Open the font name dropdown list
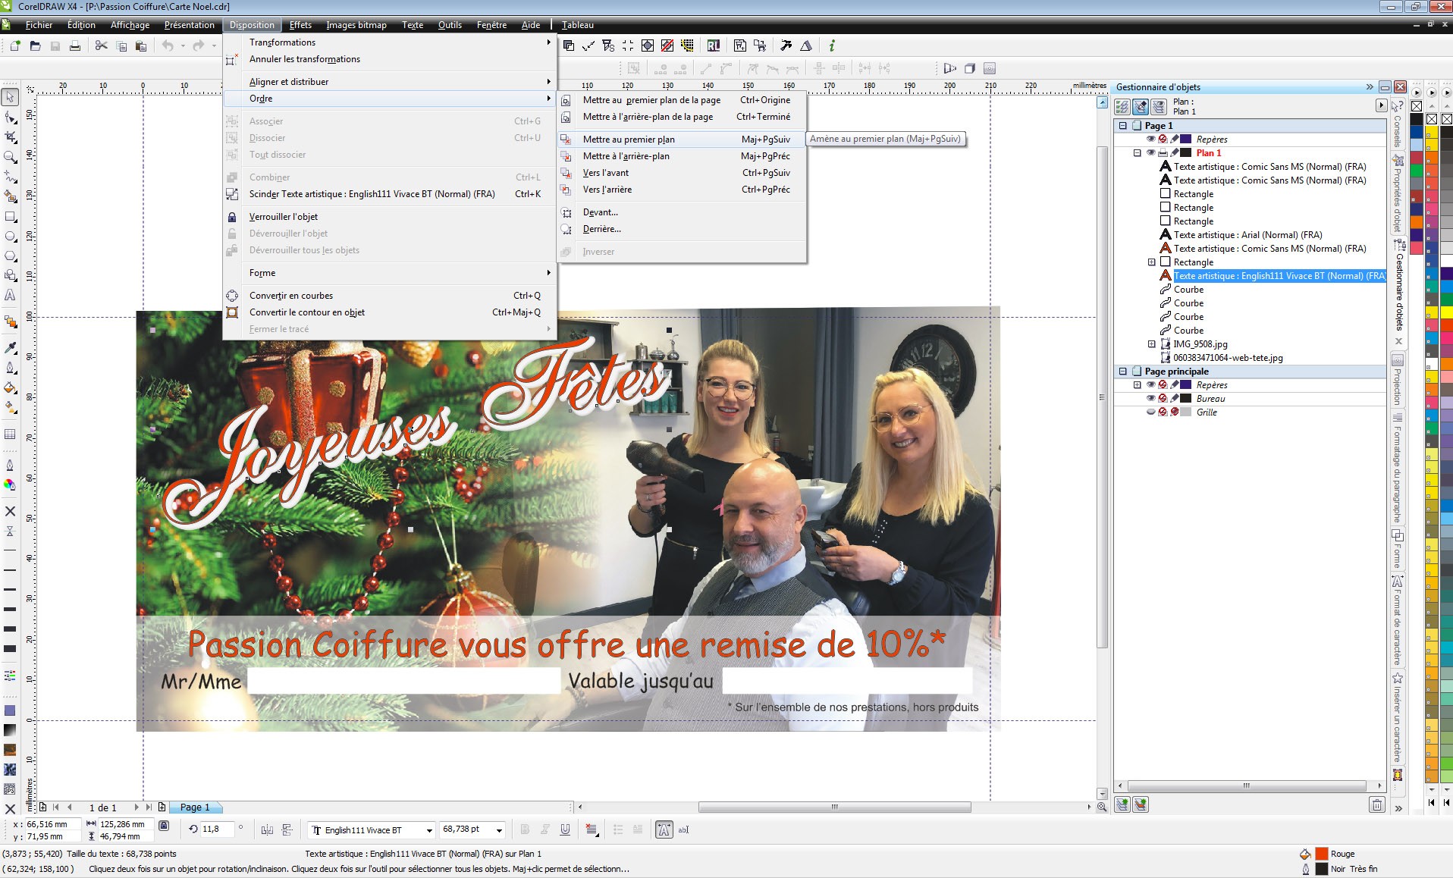The image size is (1453, 878). pyautogui.click(x=428, y=830)
